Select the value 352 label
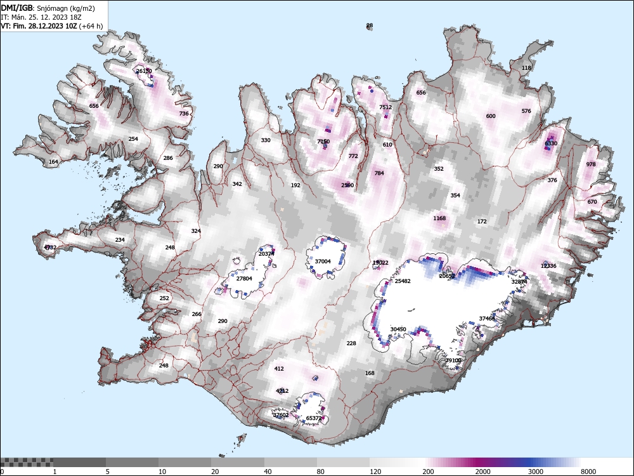Viewport: 634px width, 476px height. [x=439, y=169]
